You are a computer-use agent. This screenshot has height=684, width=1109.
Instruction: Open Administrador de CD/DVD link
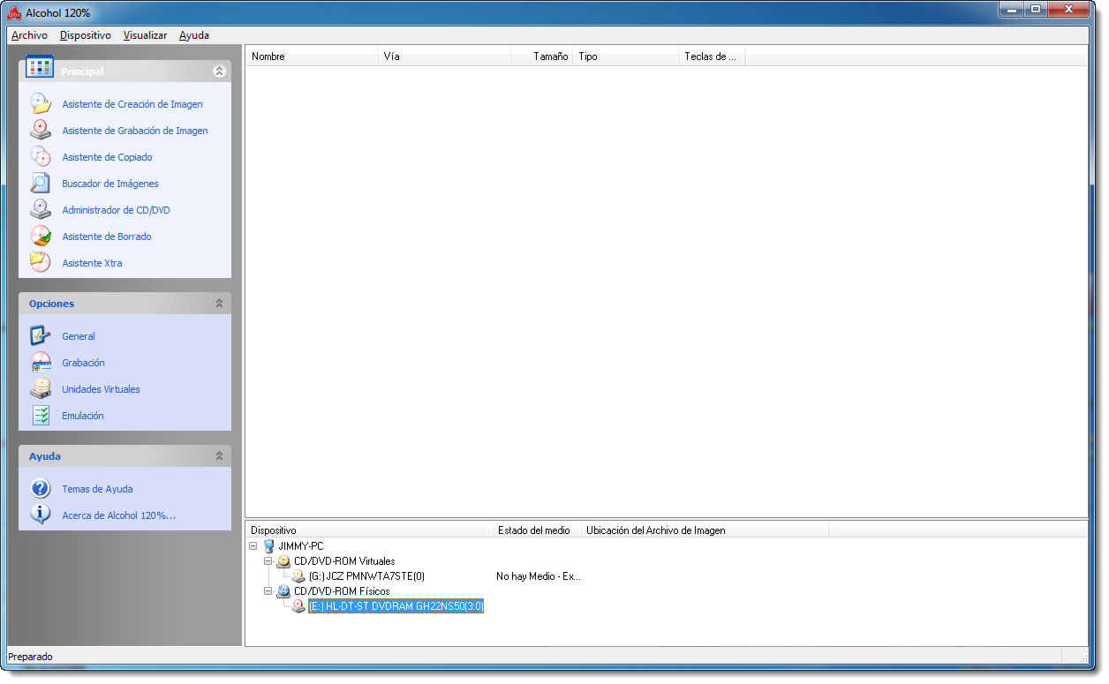[116, 210]
